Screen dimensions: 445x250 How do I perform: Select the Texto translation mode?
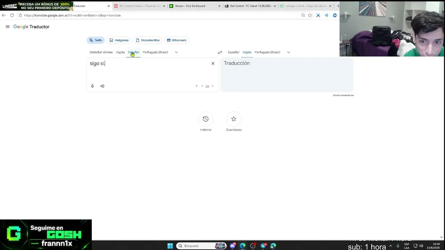[x=95, y=40]
